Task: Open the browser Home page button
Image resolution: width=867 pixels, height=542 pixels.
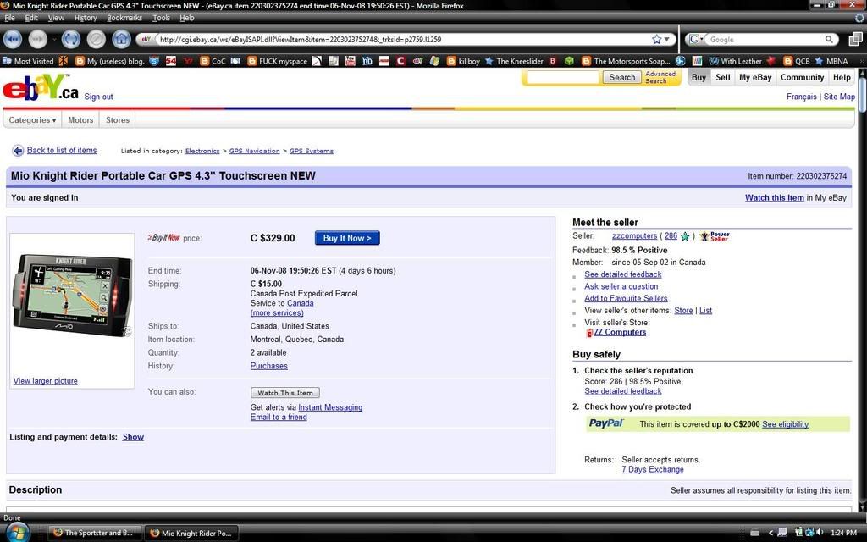Action: pyautogui.click(x=122, y=39)
